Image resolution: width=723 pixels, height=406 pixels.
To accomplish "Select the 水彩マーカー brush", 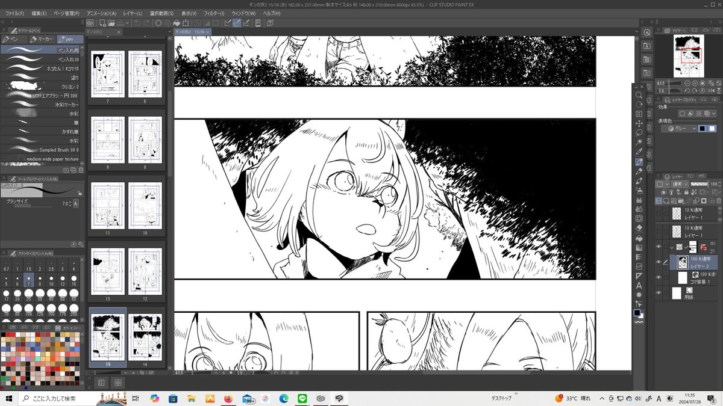I will pyautogui.click(x=40, y=105).
